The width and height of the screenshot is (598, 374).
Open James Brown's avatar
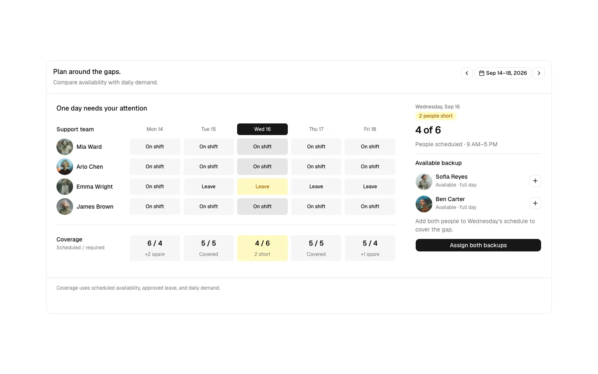(x=65, y=207)
